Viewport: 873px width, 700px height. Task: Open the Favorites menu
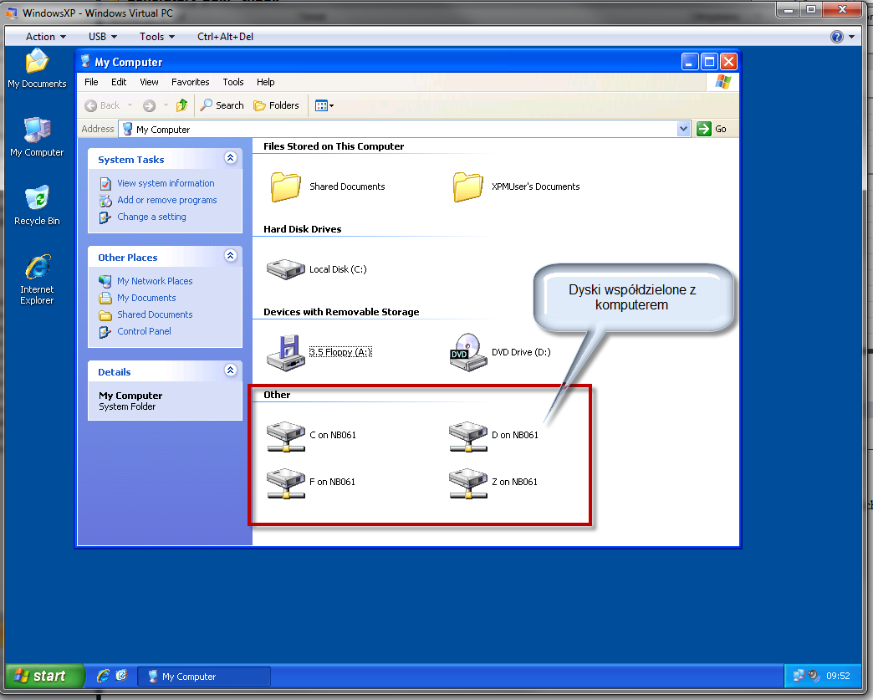[x=191, y=82]
